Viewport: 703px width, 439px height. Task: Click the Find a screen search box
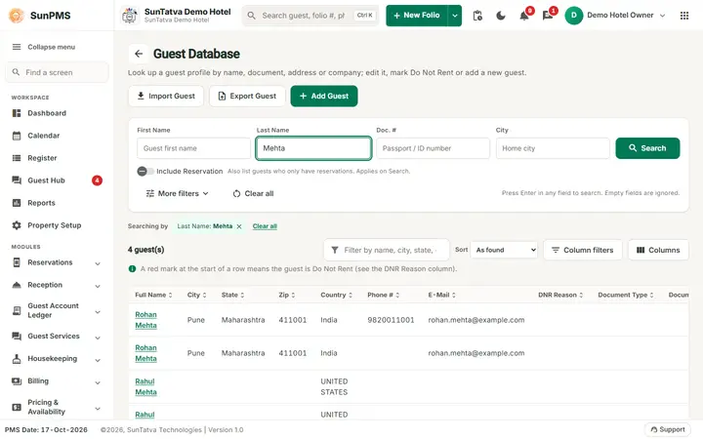[x=57, y=72]
